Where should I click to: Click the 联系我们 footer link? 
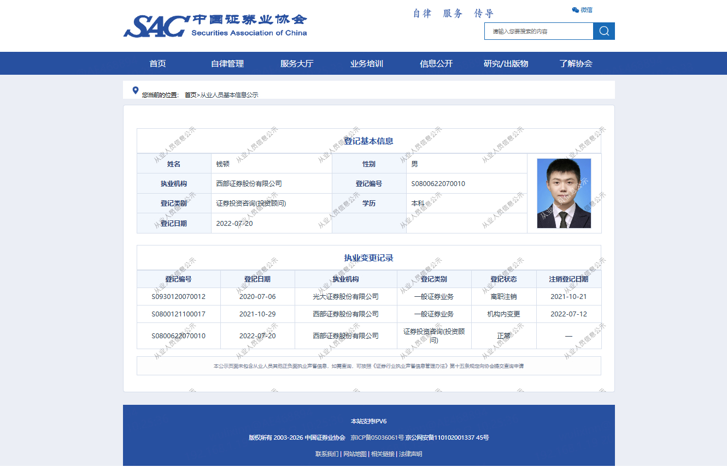pos(326,454)
